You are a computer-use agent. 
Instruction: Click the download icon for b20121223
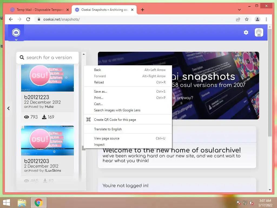click(x=44, y=117)
